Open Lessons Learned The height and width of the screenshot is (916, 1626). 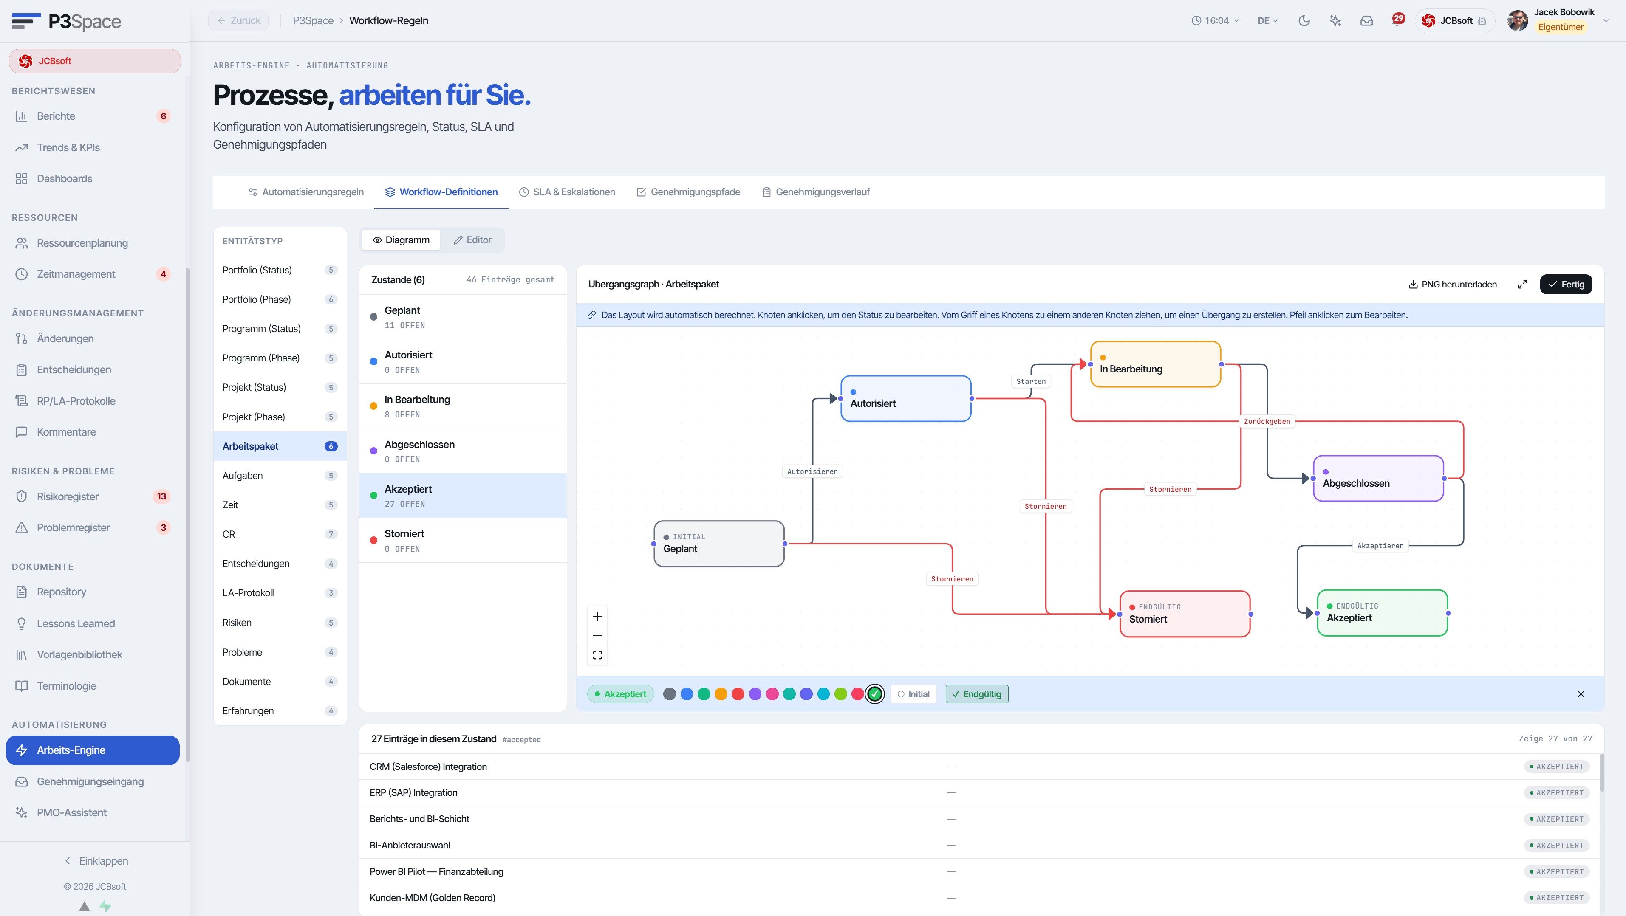[93, 623]
